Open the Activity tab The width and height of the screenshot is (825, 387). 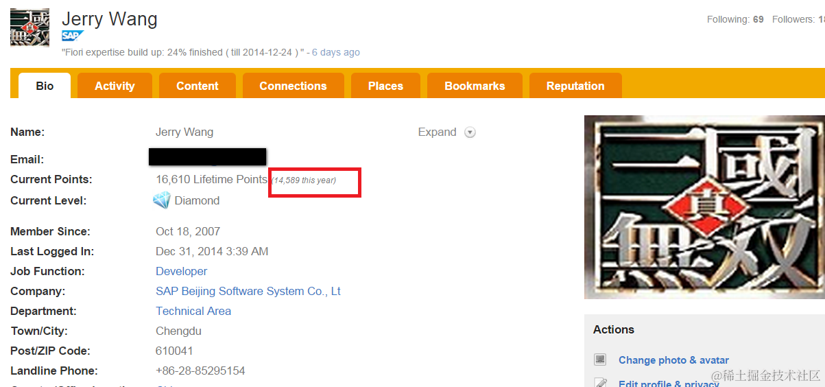(115, 86)
